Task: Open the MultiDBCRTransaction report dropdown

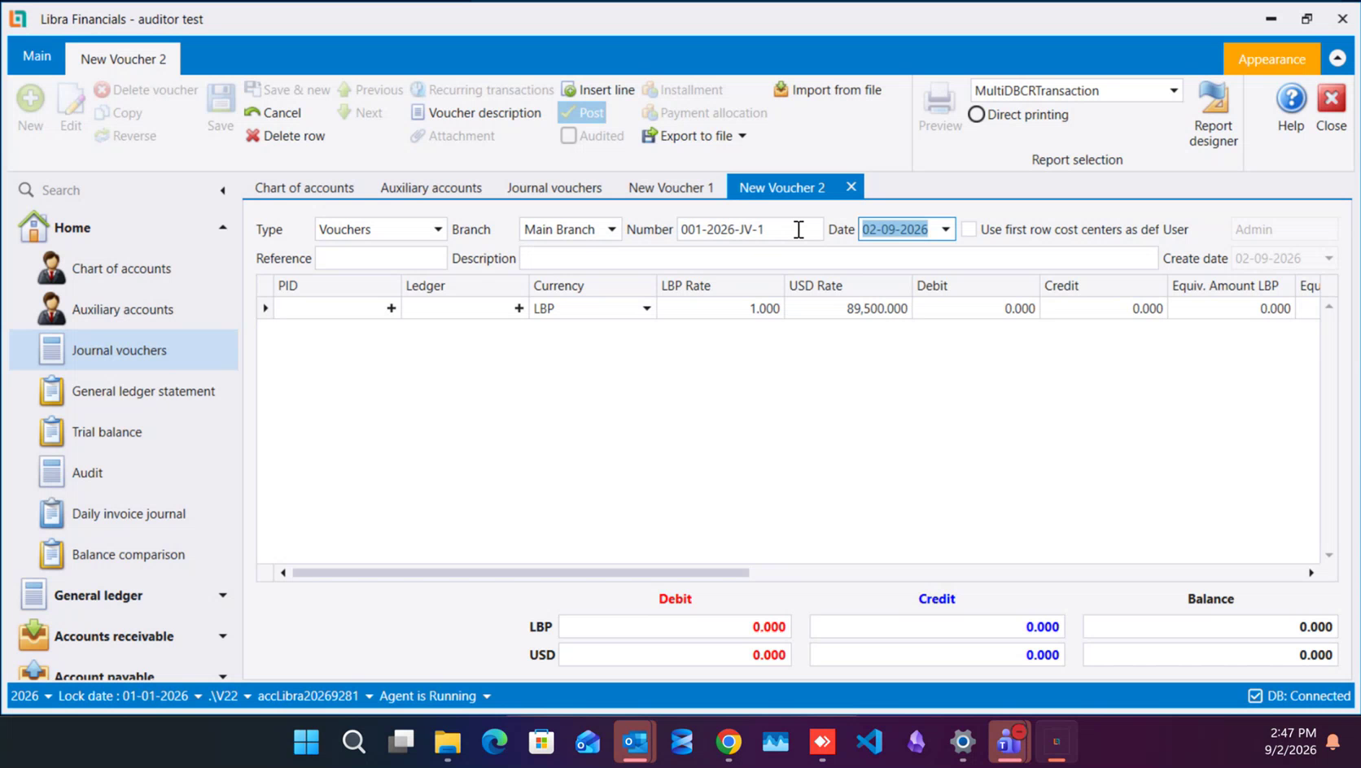Action: coord(1174,90)
